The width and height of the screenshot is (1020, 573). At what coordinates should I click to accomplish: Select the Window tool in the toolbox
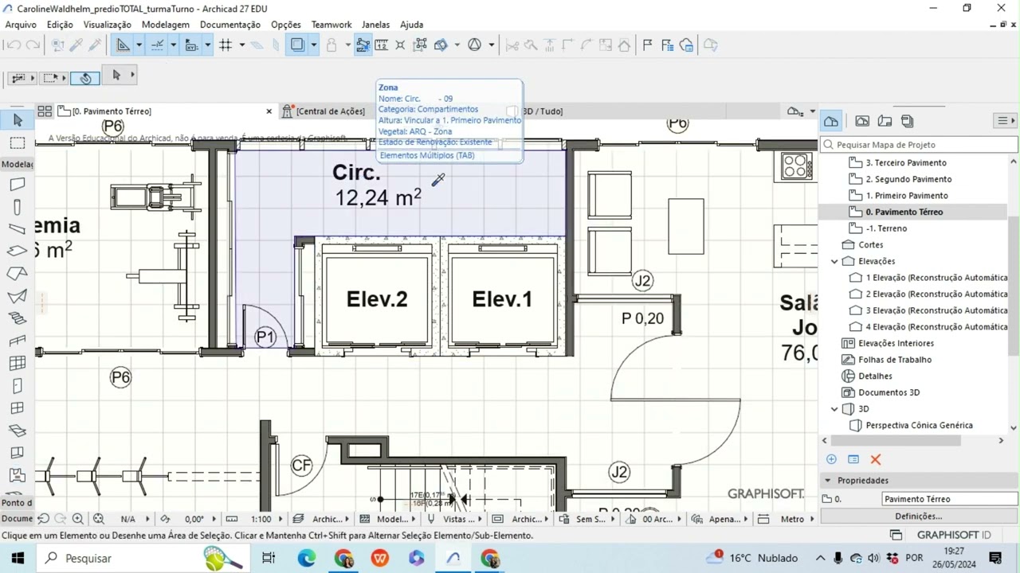pos(17,408)
